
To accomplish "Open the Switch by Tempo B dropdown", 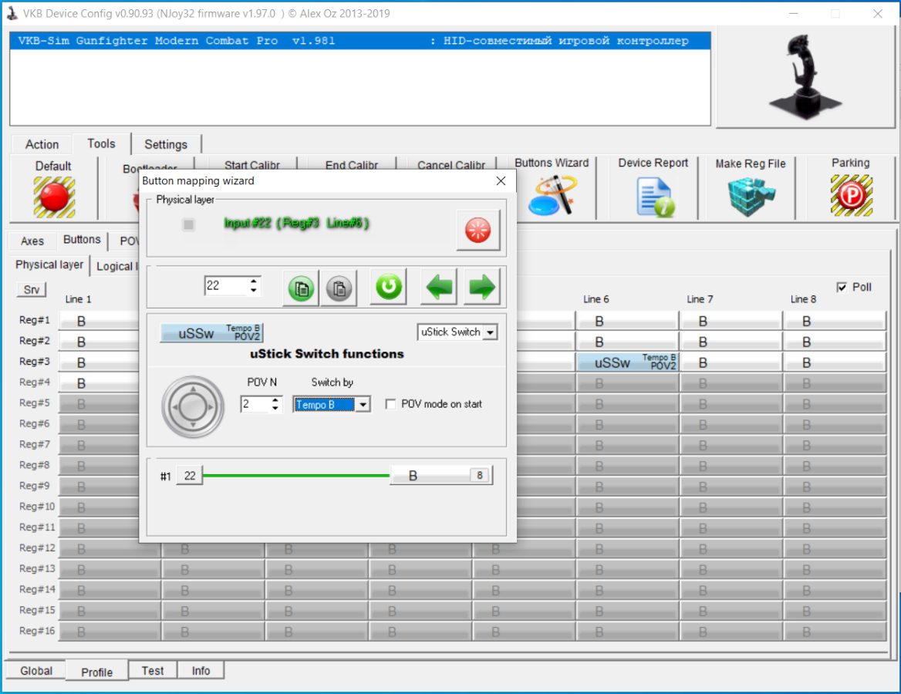I will point(363,405).
